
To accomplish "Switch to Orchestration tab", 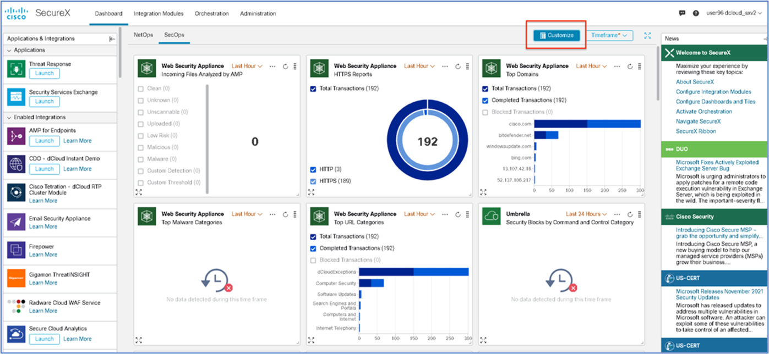I will click(x=212, y=14).
